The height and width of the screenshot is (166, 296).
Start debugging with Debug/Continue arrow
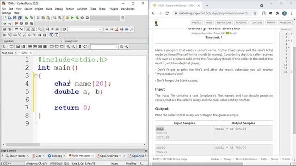pos(5,35)
